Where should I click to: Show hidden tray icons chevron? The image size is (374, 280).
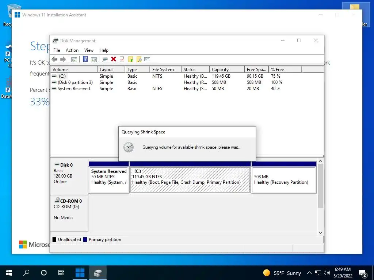click(x=309, y=273)
